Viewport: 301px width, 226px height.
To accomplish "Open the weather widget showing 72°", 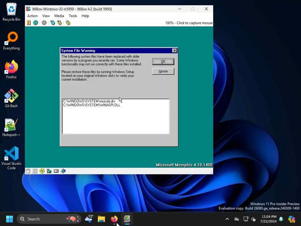I will click(x=89, y=219).
